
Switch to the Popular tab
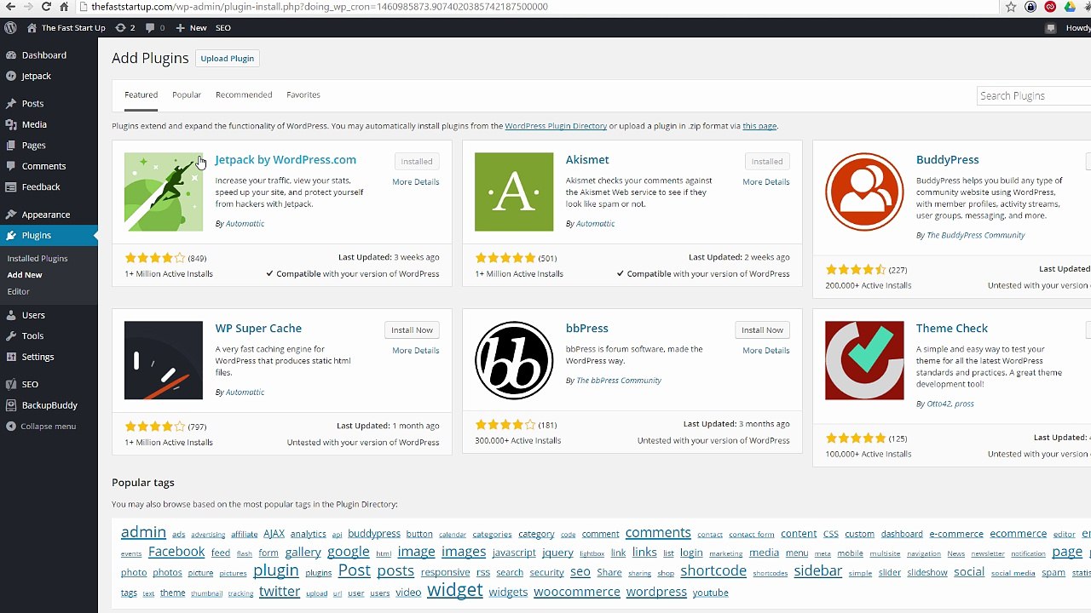187,95
